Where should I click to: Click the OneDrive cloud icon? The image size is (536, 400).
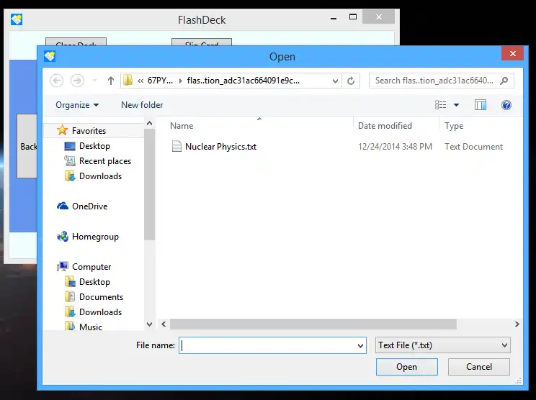click(x=63, y=206)
